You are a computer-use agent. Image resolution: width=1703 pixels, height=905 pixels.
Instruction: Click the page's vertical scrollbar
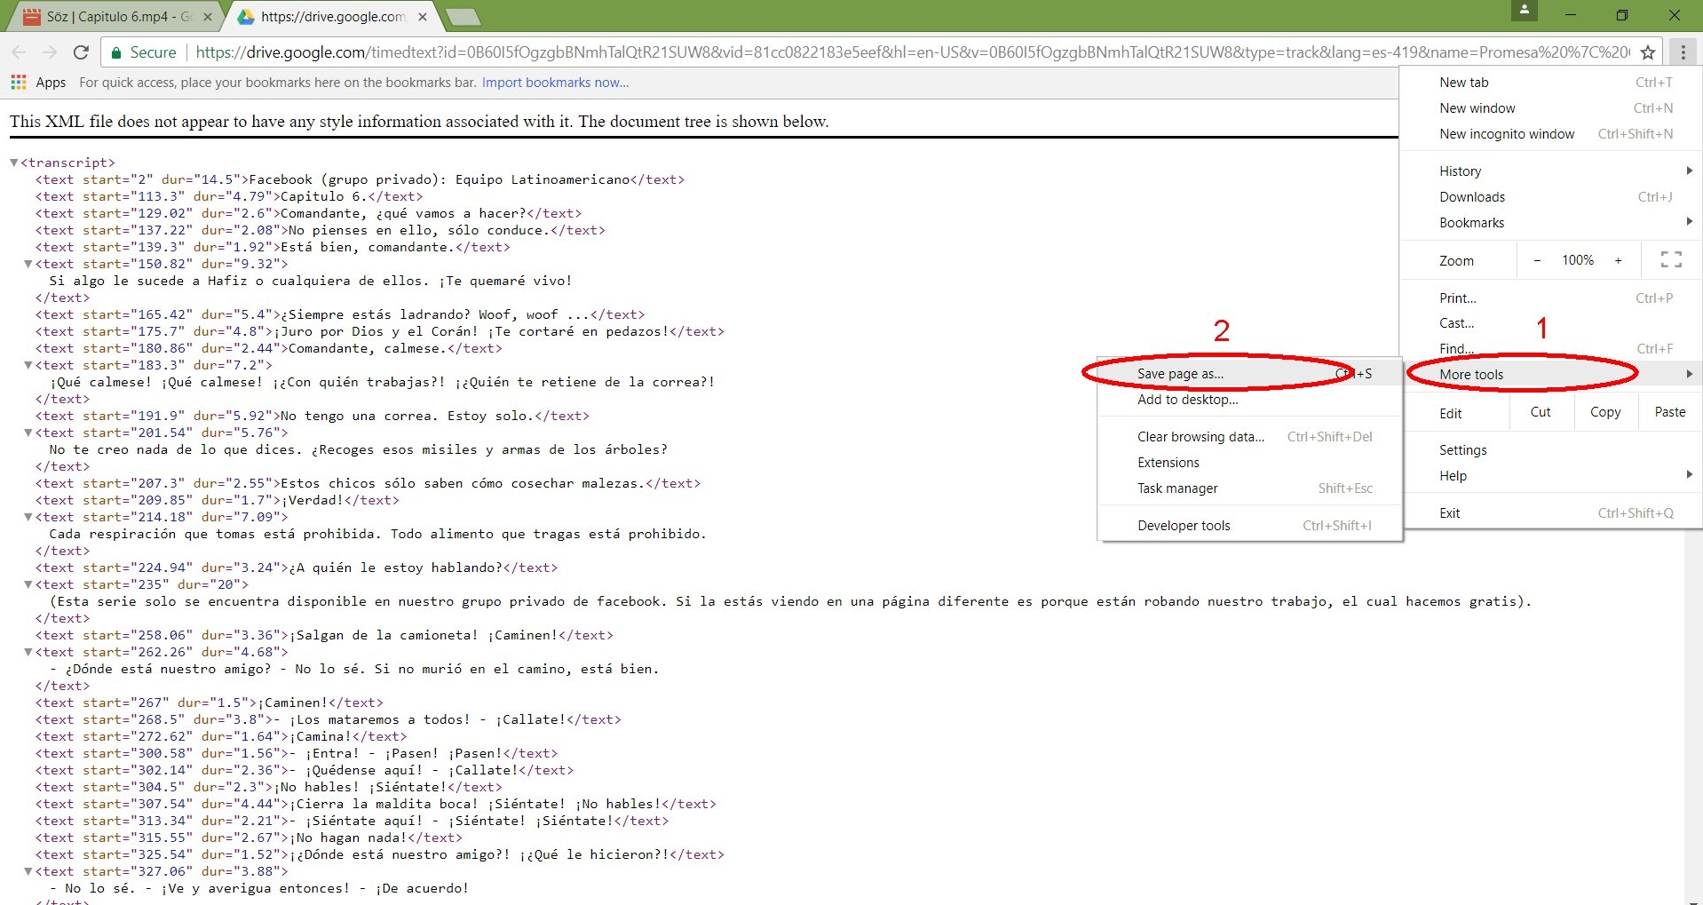coord(1692,719)
